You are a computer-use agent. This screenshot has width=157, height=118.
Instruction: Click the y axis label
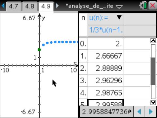click(x=44, y=18)
